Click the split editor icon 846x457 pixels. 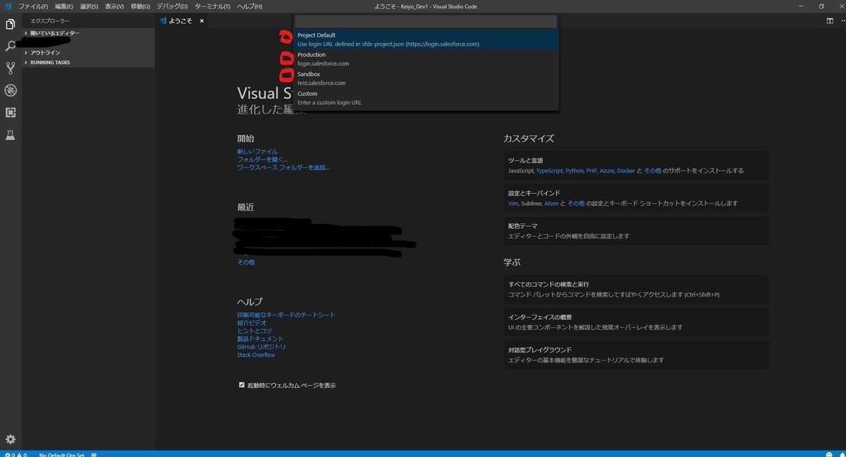[830, 20]
